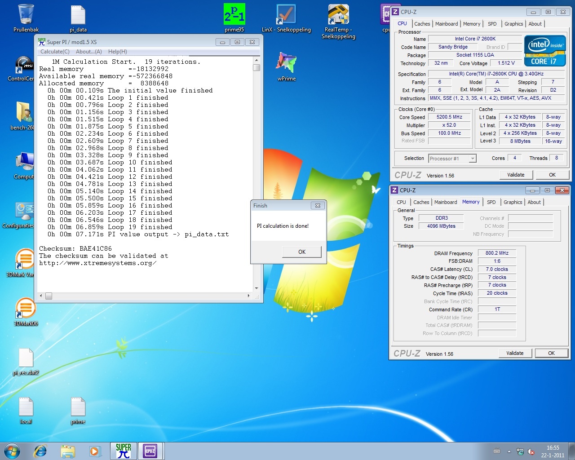Click OK in the Finish dialog
Image resolution: width=575 pixels, height=460 pixels.
coord(302,252)
